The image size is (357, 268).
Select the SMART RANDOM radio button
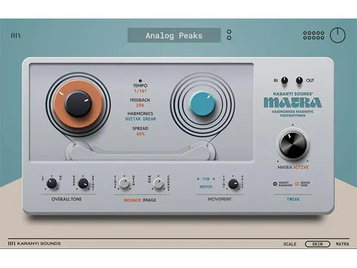point(275,183)
